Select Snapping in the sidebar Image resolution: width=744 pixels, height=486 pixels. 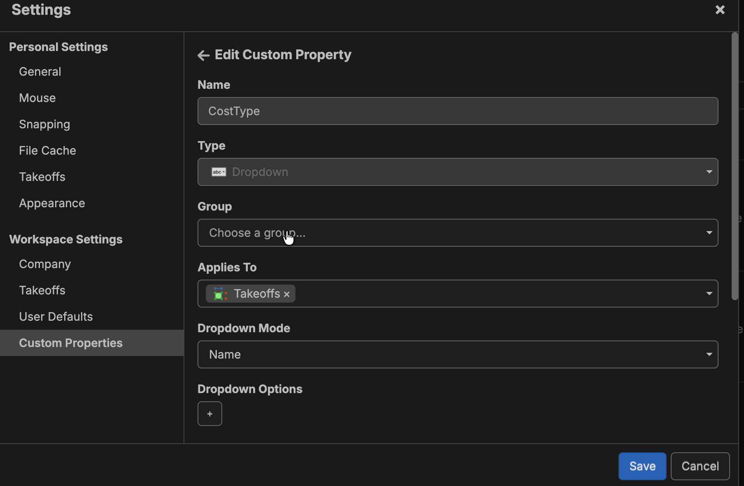coord(44,124)
